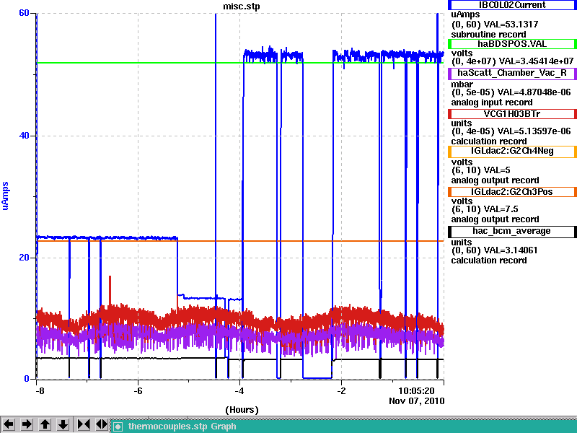This screenshot has width=577, height=433.
Task: Click the -6 x-axis tick label
Action: coord(138,390)
